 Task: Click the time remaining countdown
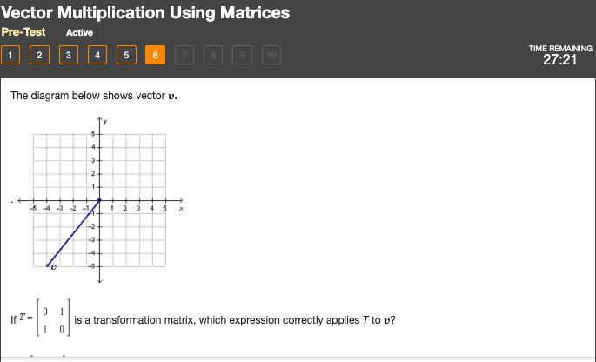(559, 60)
